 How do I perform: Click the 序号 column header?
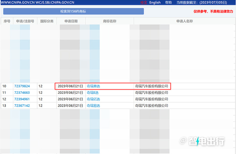7,21
